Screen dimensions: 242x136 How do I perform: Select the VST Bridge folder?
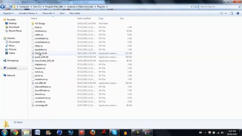[x=40, y=23]
